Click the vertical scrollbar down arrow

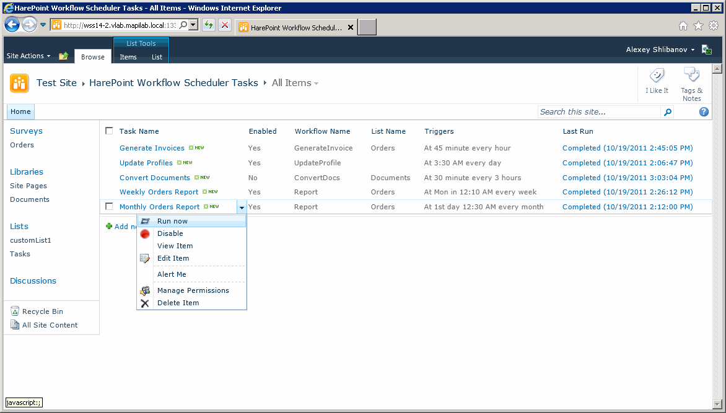717,404
